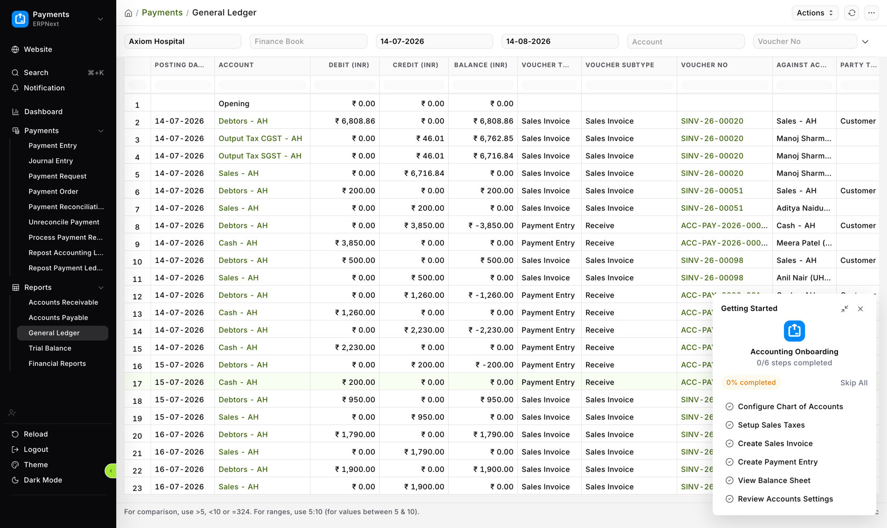
Task: Click the from date field 14-07-2026
Action: point(434,41)
